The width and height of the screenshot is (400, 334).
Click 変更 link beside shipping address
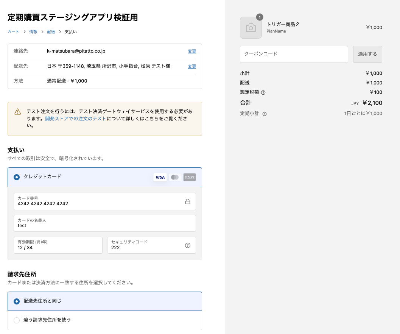tap(192, 66)
